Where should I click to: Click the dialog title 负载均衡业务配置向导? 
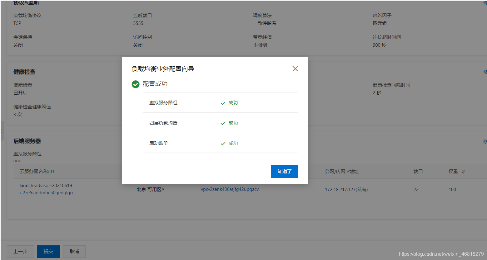pyautogui.click(x=163, y=69)
